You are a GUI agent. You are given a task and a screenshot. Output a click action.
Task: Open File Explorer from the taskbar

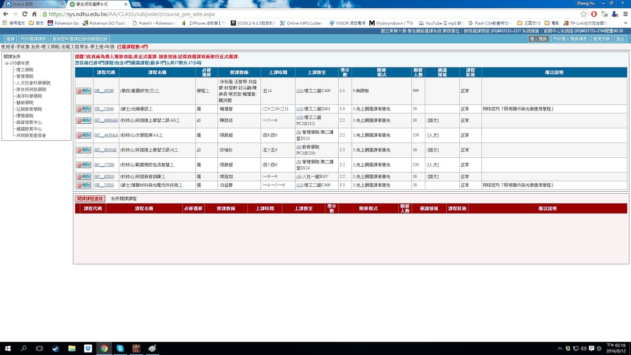pos(72,348)
